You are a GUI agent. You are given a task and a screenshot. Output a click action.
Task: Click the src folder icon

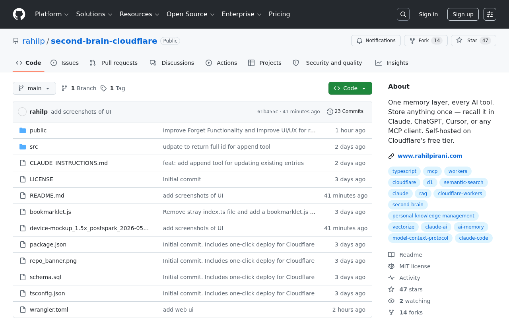click(x=23, y=147)
